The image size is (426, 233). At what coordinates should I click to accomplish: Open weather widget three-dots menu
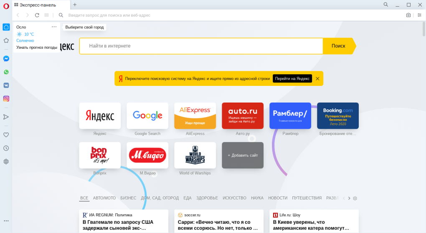(x=54, y=27)
